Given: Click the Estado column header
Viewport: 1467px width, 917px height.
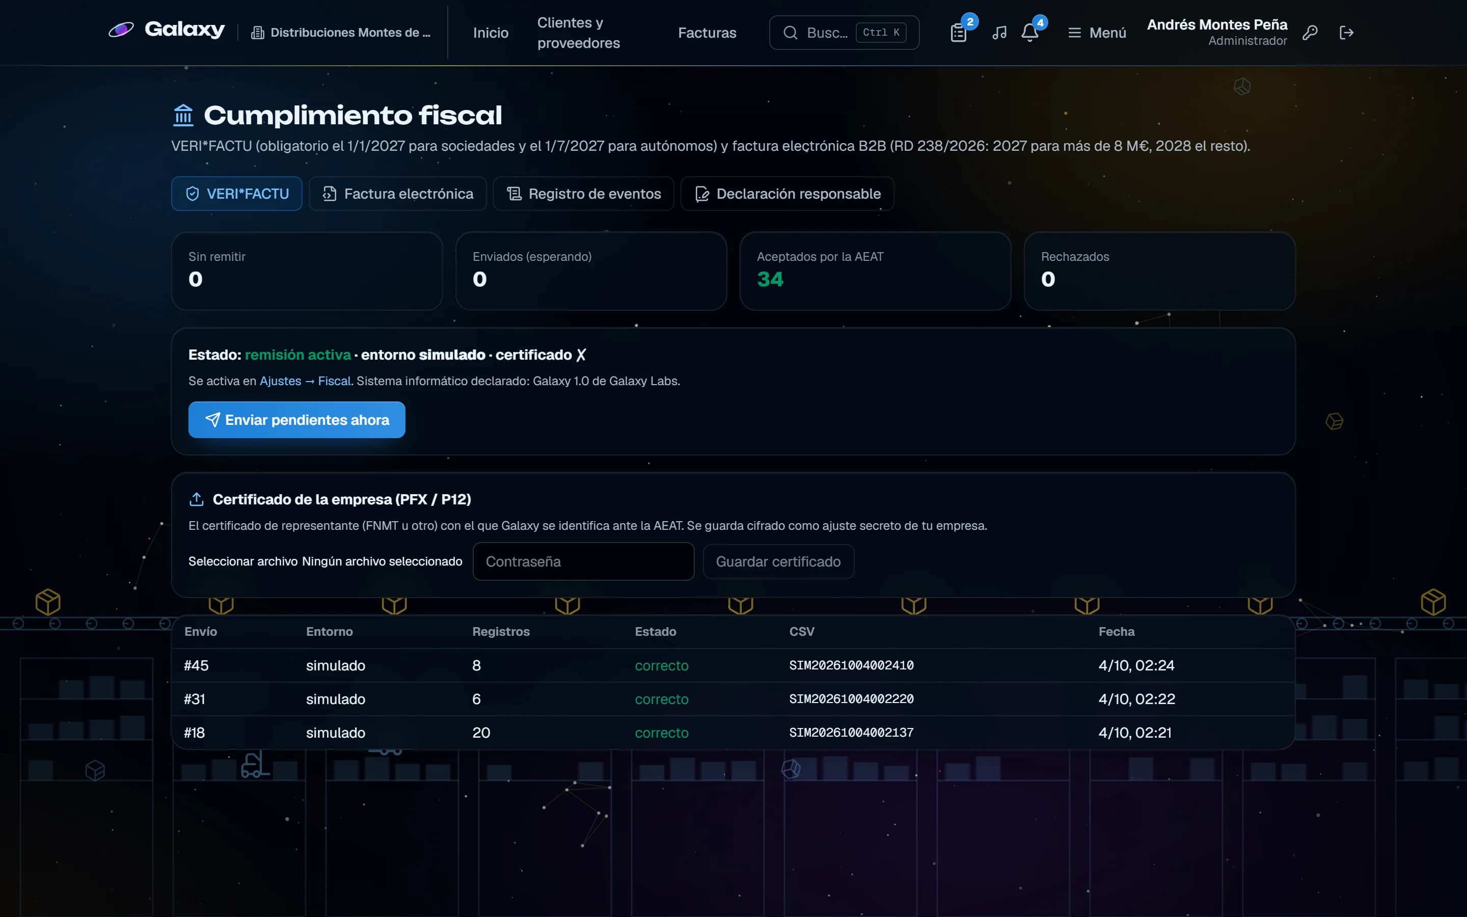Looking at the screenshot, I should pos(655,631).
